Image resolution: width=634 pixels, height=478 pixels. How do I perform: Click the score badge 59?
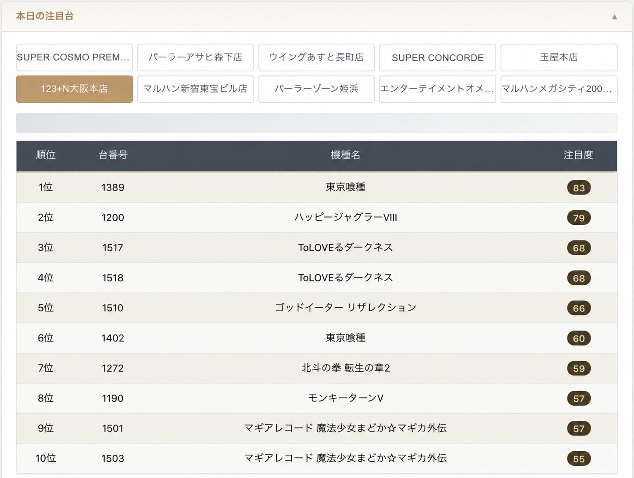click(x=579, y=369)
